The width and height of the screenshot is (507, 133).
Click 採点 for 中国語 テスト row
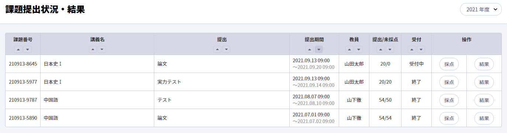click(449, 100)
